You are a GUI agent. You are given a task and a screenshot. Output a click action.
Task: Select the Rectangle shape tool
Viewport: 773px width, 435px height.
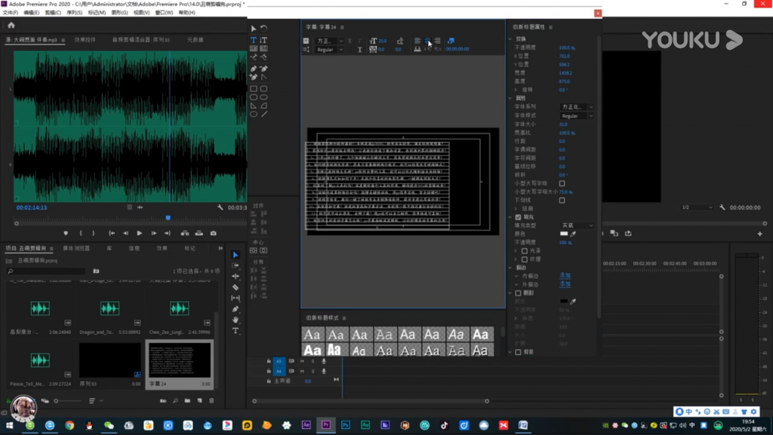pyautogui.click(x=254, y=89)
